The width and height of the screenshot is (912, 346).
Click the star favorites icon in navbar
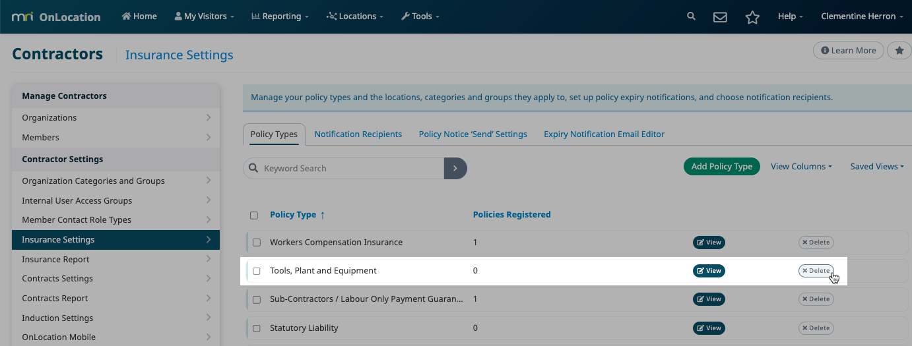tap(752, 17)
